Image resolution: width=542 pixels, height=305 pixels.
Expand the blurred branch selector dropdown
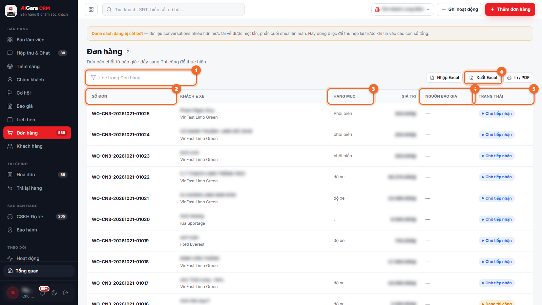pyautogui.click(x=403, y=9)
